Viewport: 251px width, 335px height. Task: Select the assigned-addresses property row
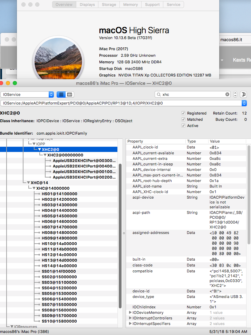(x=186, y=243)
